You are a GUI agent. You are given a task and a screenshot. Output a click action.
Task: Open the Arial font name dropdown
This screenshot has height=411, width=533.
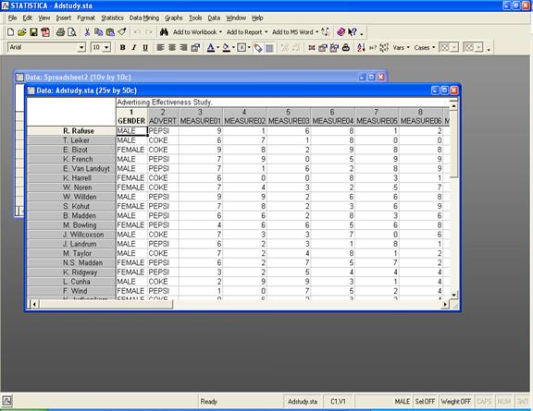(x=81, y=47)
